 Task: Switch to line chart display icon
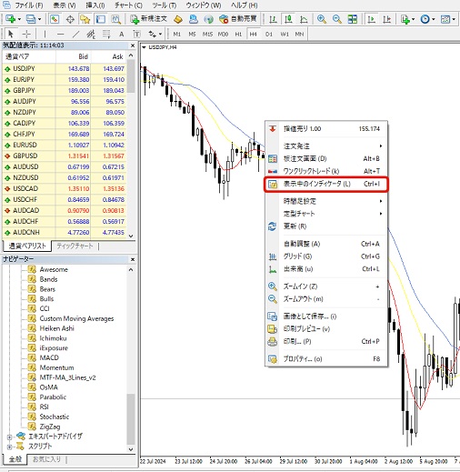click(304, 19)
